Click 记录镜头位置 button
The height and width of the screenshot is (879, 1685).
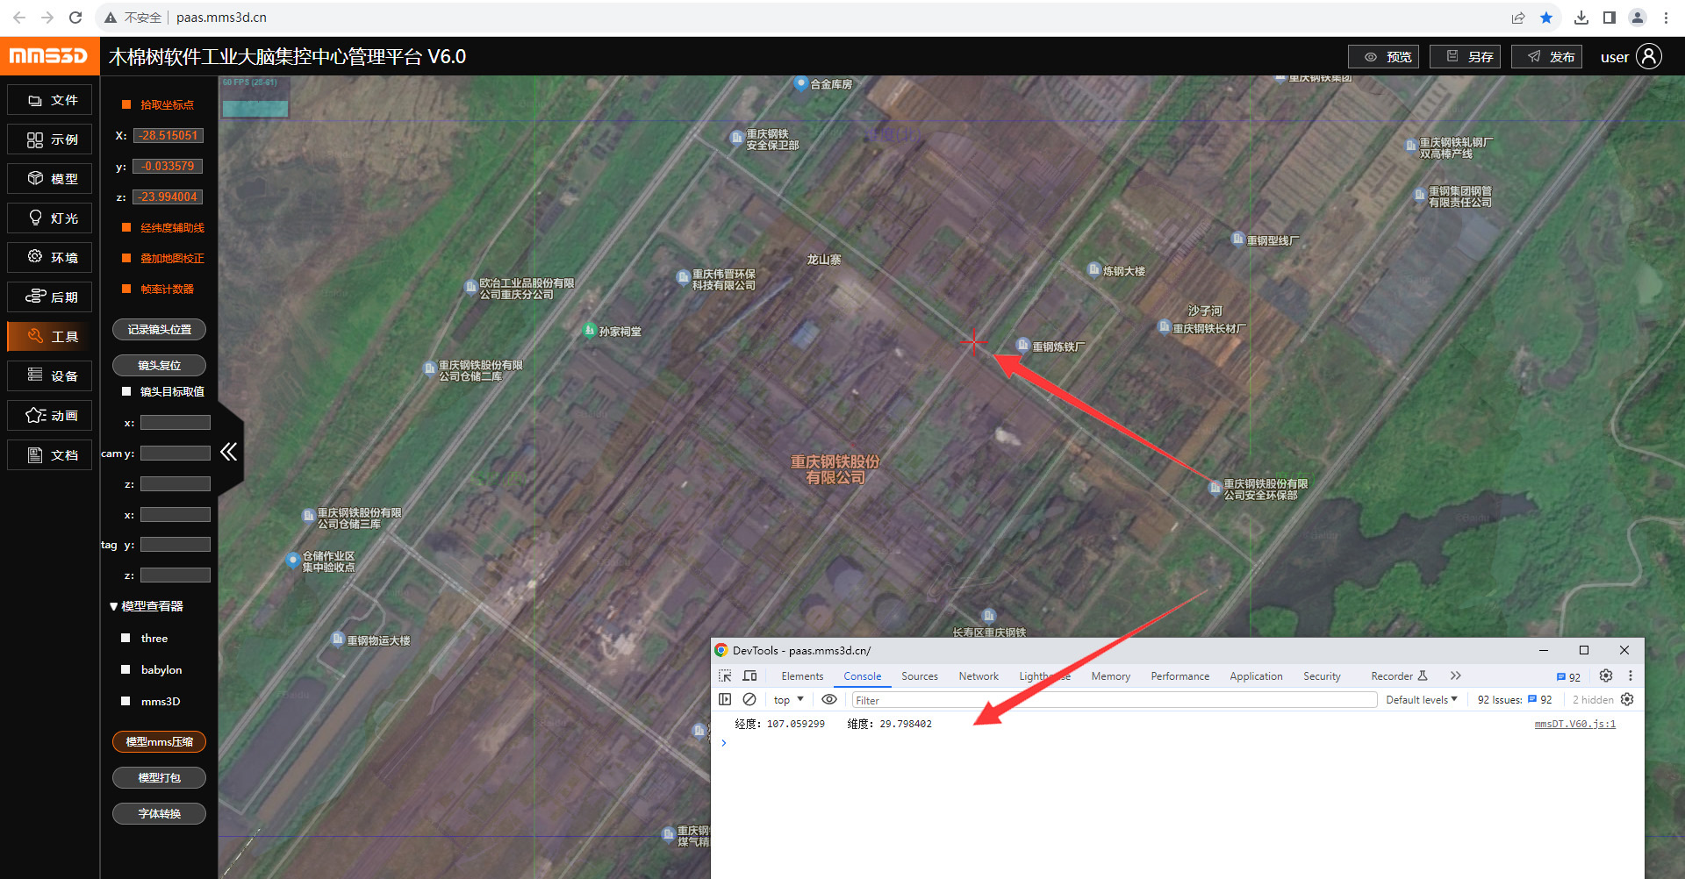[159, 330]
